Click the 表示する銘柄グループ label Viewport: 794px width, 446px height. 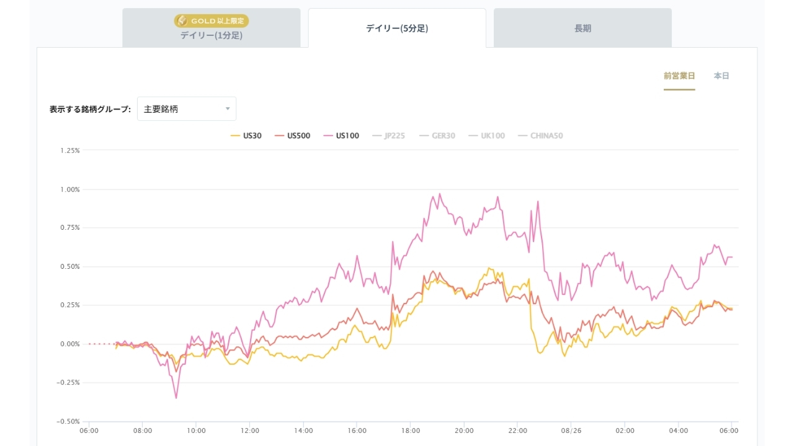tap(90, 109)
